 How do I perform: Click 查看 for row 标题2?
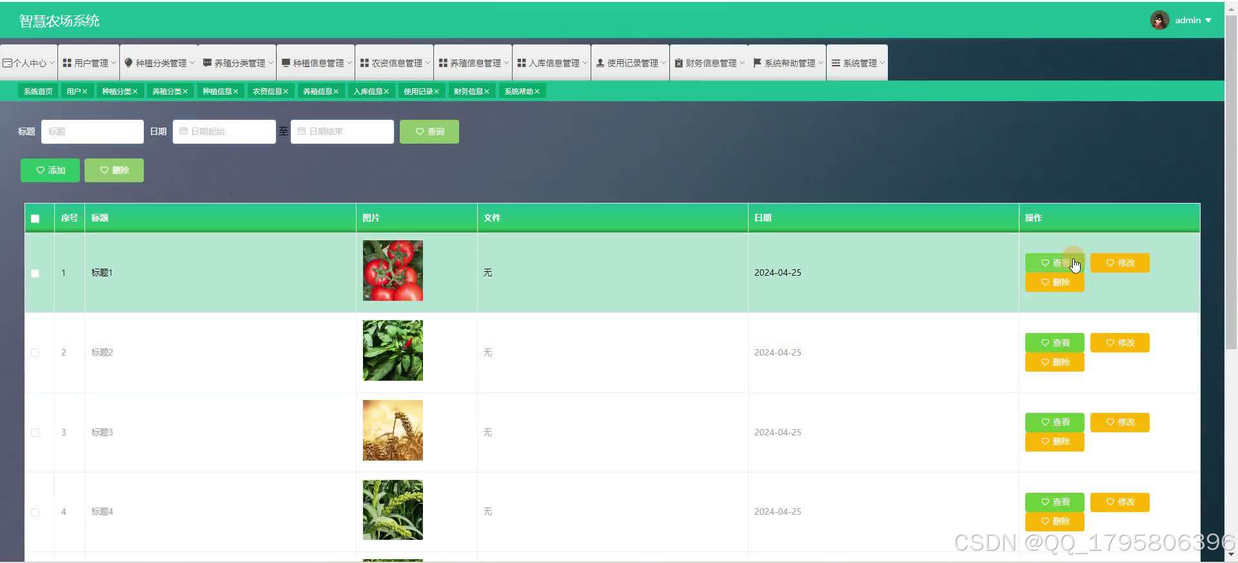point(1055,343)
